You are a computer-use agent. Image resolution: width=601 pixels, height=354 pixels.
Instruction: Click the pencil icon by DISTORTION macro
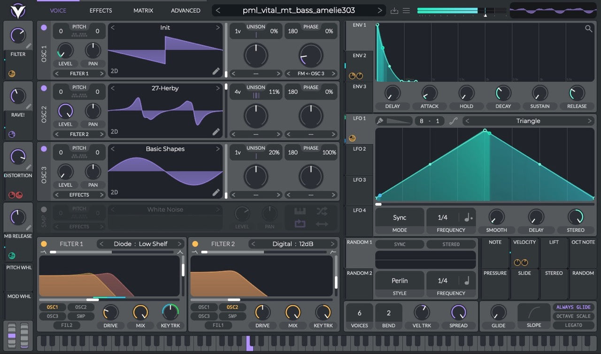(x=29, y=167)
